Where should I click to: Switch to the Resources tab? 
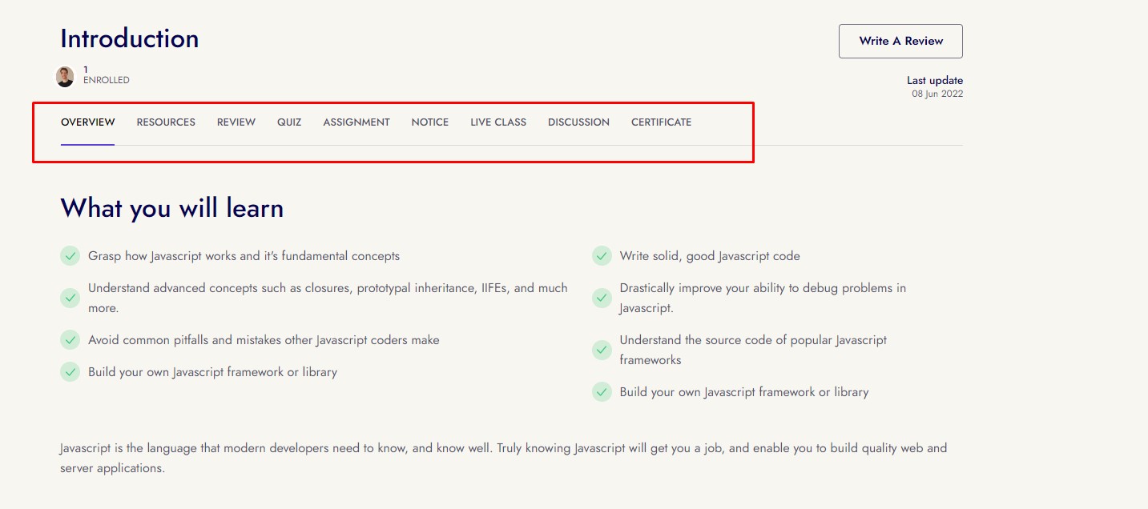pos(166,122)
